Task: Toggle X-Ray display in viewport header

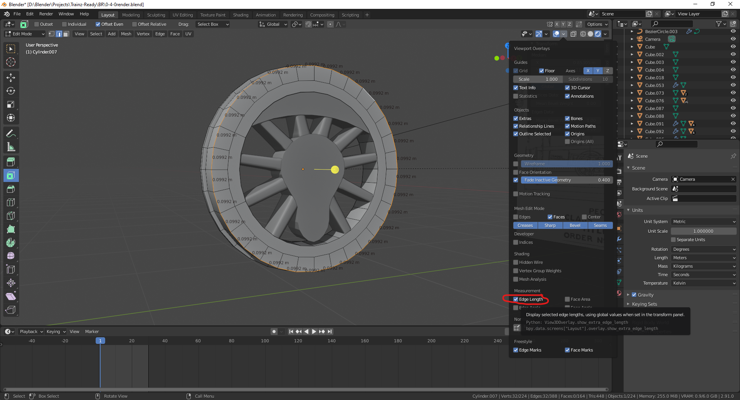Action: point(573,34)
